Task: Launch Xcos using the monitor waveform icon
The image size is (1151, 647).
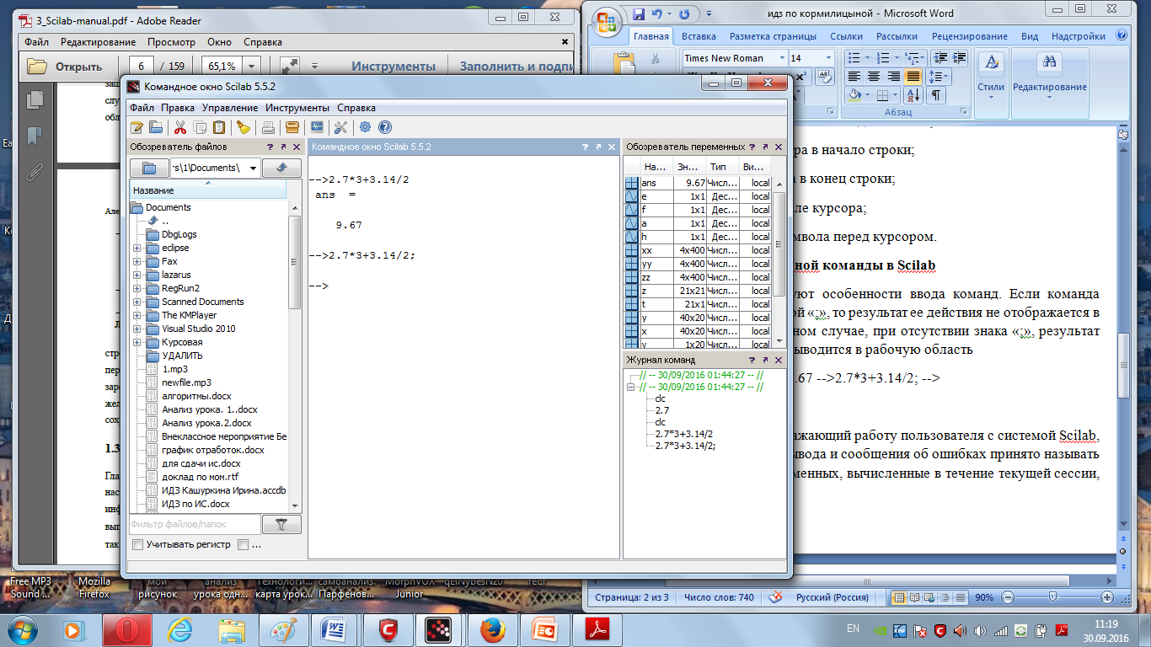Action: pyautogui.click(x=317, y=128)
